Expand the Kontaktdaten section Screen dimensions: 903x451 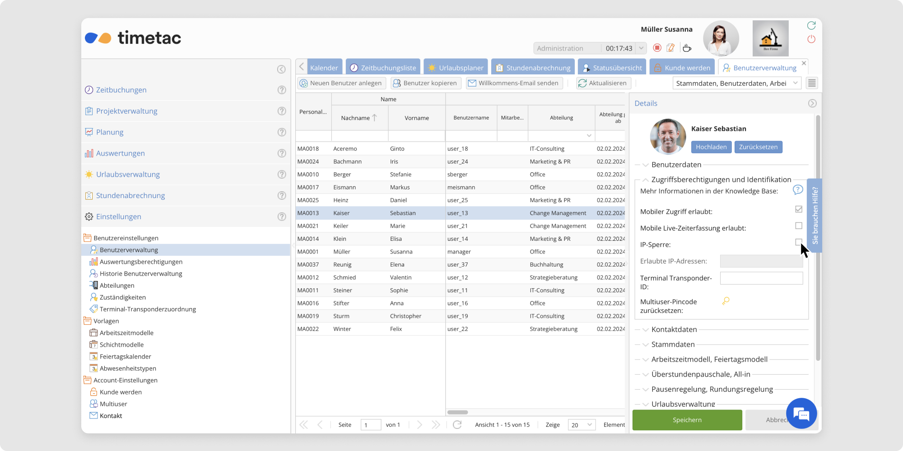[x=674, y=330]
